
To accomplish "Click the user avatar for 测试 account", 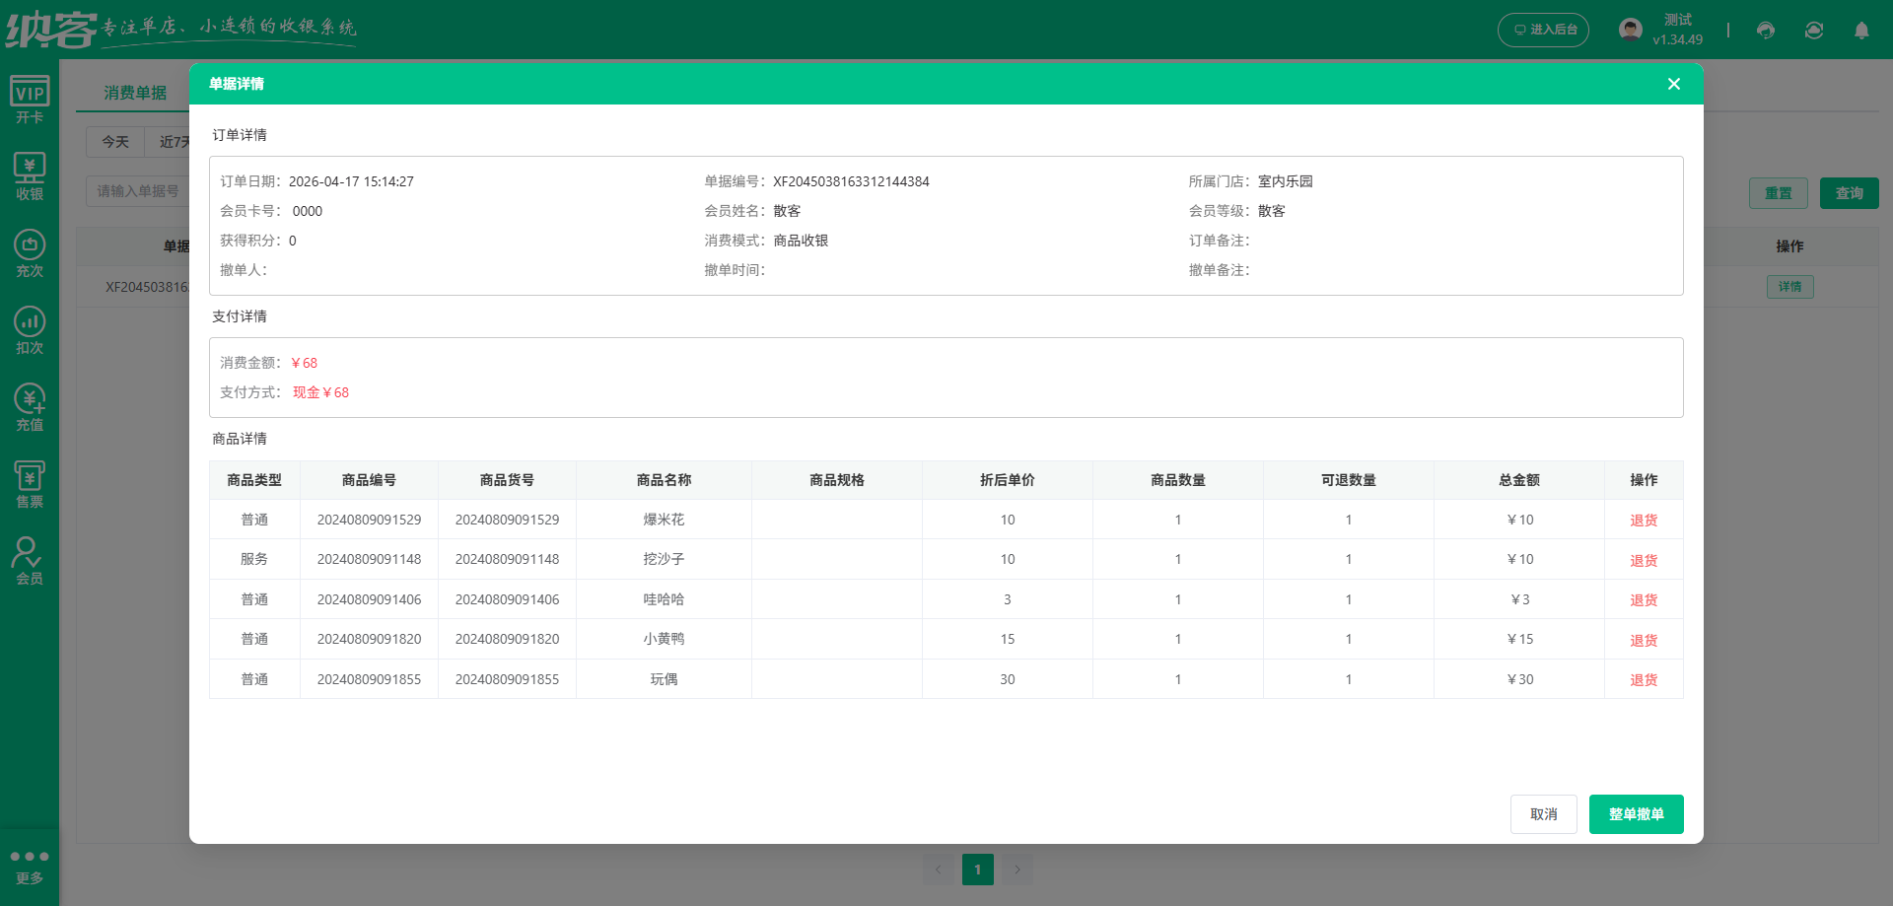I will tap(1630, 28).
